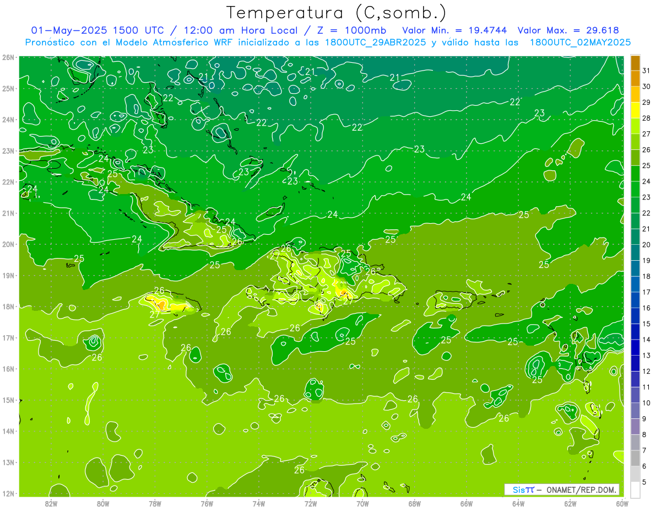
Task: Click the "26N" latitude axis label
Action: point(8,57)
